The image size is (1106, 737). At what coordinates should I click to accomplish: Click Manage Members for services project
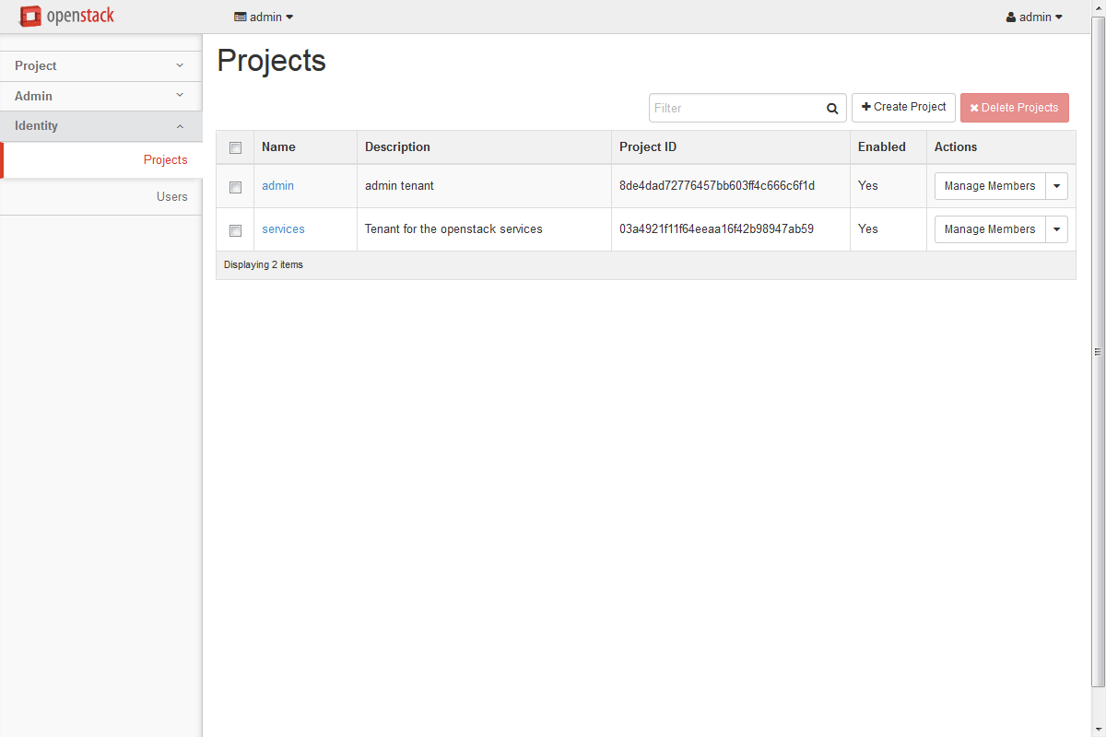coord(989,229)
